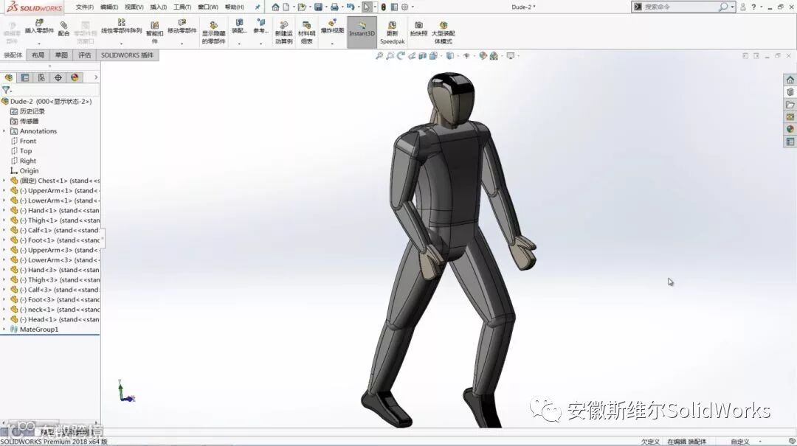Switch to the 草图 Sketch tab
This screenshot has width=797, height=446.
pos(61,55)
